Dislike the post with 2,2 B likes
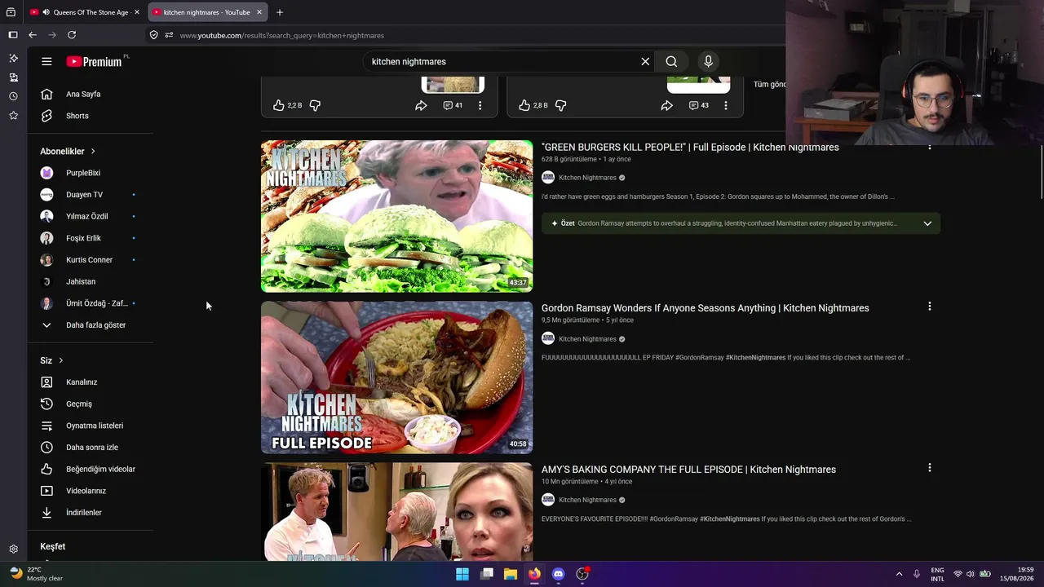The image size is (1044, 587). coord(315,105)
